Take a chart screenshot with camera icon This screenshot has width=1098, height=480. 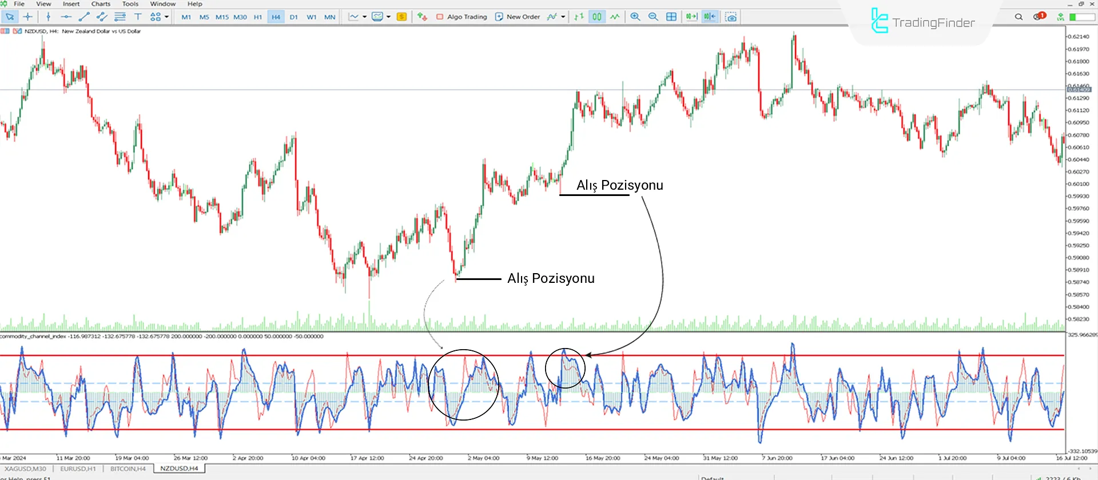(x=731, y=17)
